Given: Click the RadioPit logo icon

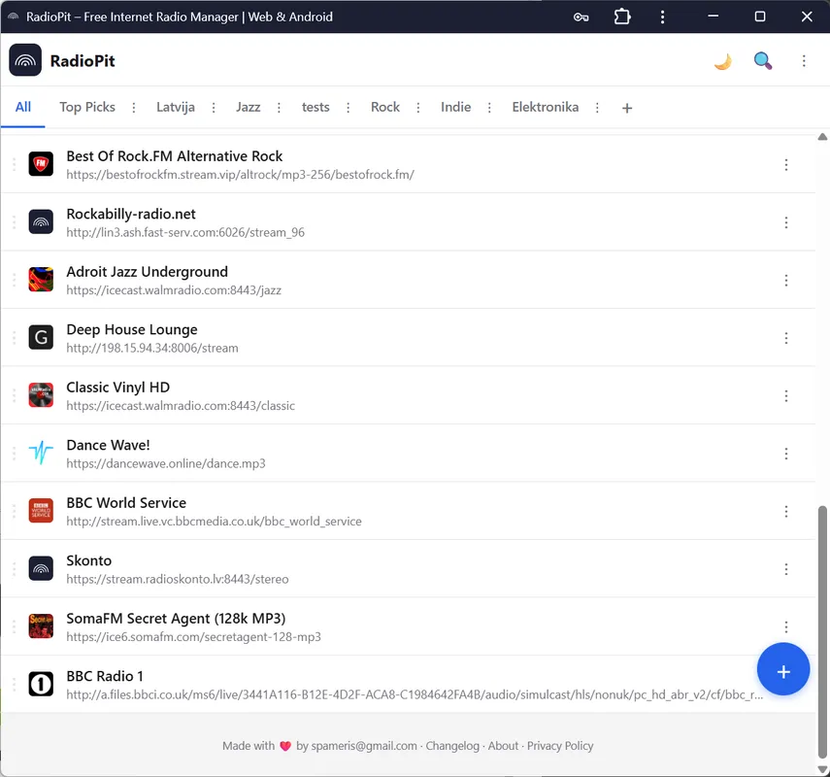Looking at the screenshot, I should [x=25, y=60].
